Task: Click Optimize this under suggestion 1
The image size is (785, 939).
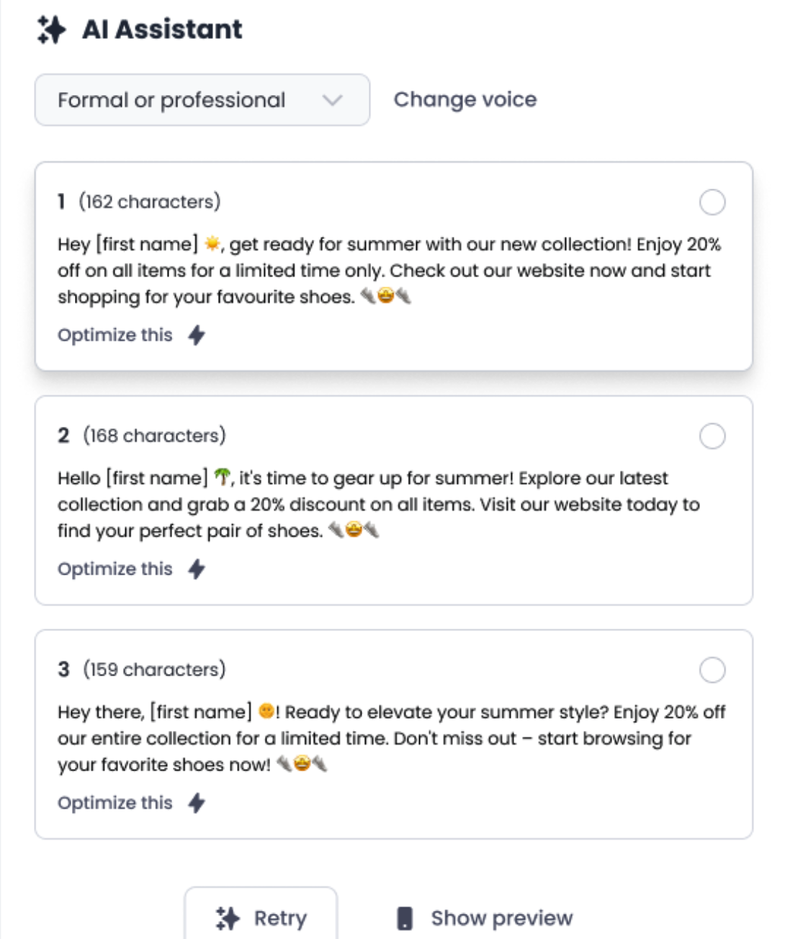Action: (115, 335)
